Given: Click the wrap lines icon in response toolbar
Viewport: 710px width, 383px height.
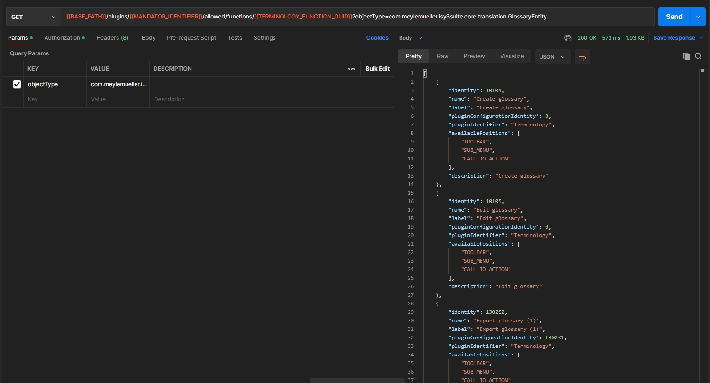Looking at the screenshot, I should coord(582,57).
